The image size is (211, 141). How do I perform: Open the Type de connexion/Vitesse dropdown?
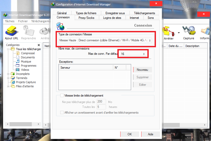point(105,40)
